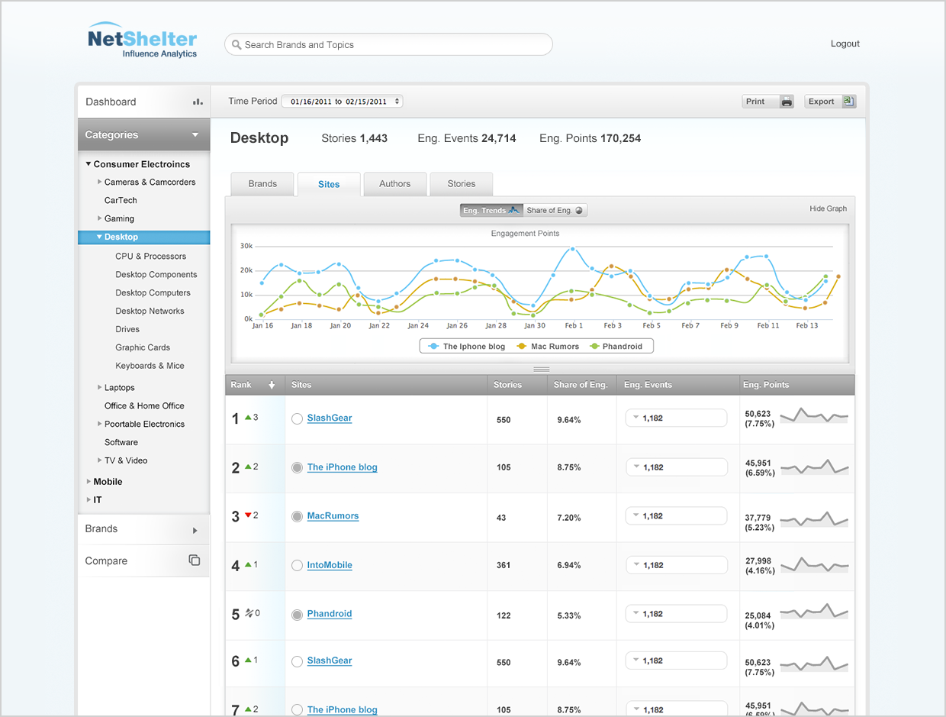Collapse the Consumer Electronics tree node

click(x=88, y=164)
